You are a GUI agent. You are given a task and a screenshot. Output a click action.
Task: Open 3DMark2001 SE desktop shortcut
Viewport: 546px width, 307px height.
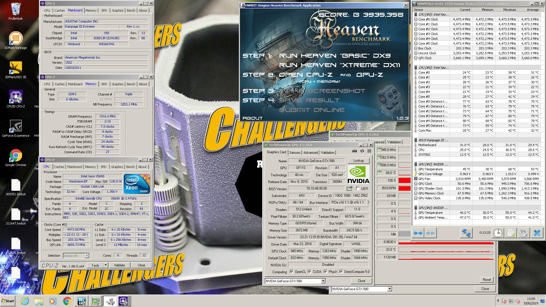16,70
